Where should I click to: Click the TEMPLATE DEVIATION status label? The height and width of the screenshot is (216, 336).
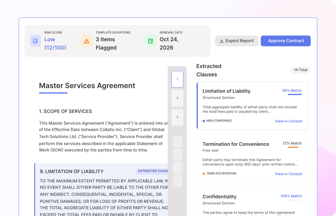click(221, 174)
